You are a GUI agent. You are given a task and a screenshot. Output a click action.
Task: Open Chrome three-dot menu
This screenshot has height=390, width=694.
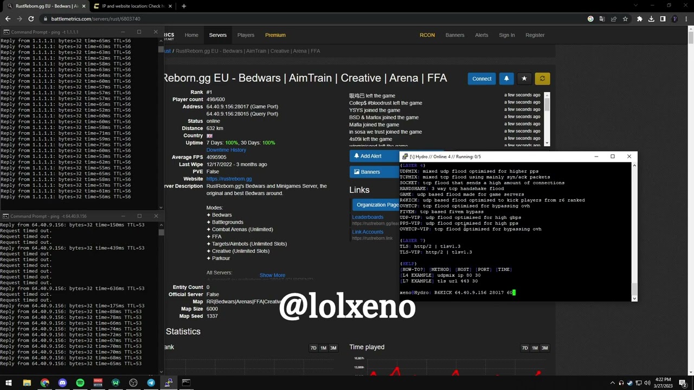685,19
